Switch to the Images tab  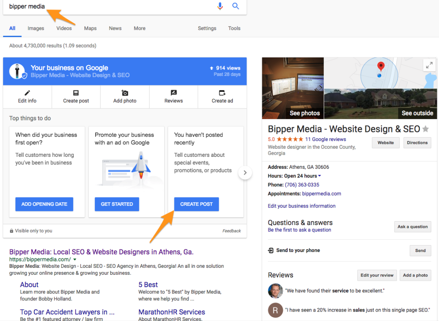point(36,28)
